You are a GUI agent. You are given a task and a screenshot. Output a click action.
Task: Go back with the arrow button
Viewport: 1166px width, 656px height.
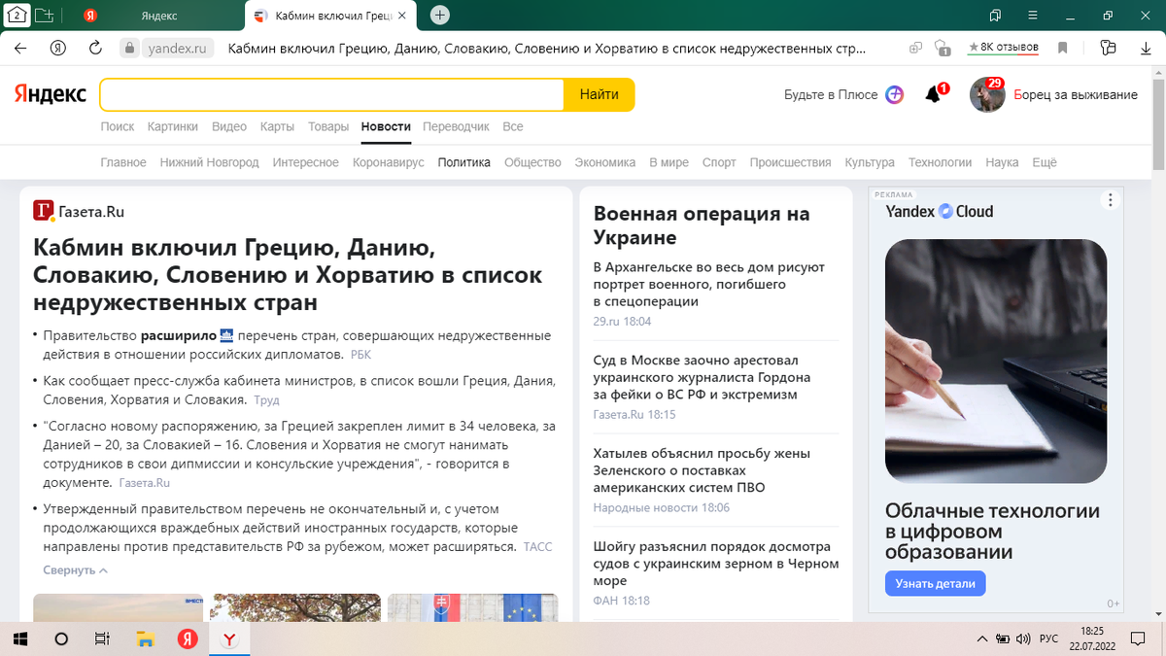coord(20,48)
